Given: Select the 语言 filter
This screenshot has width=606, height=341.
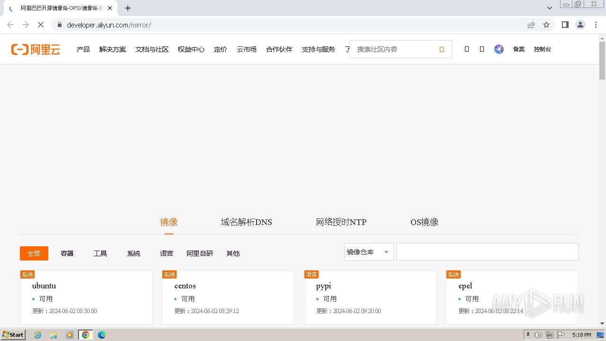Looking at the screenshot, I should pos(167,253).
